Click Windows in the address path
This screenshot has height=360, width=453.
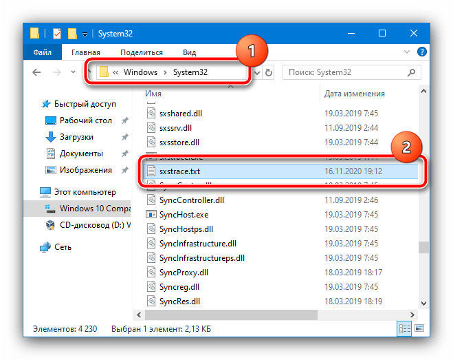[140, 72]
